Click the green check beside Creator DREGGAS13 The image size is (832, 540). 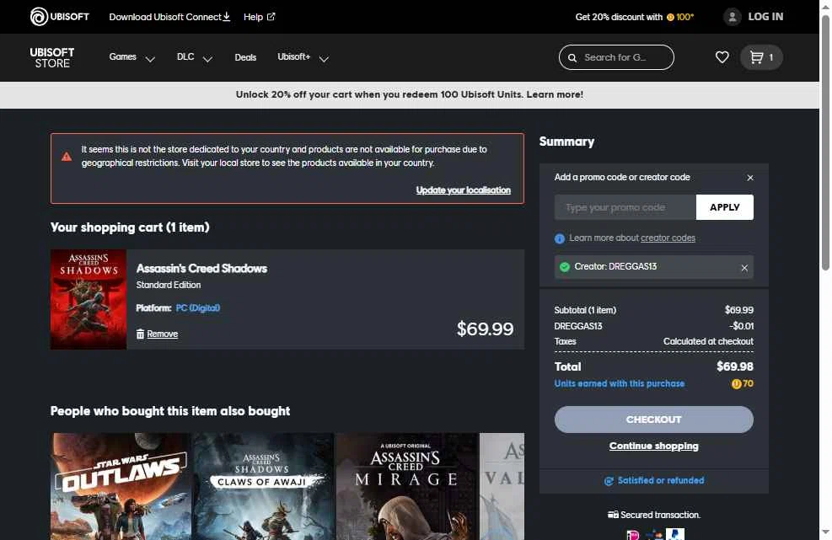point(565,267)
